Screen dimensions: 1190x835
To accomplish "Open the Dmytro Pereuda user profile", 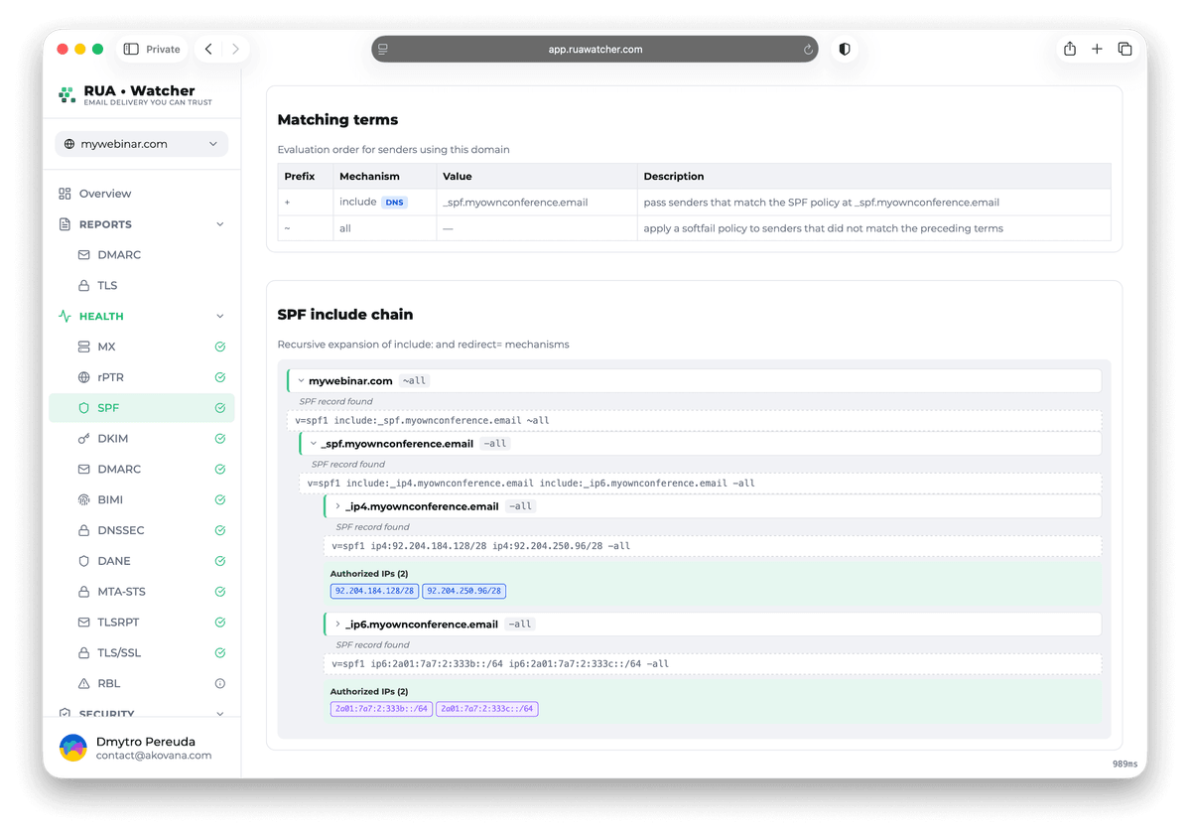I will [x=141, y=748].
